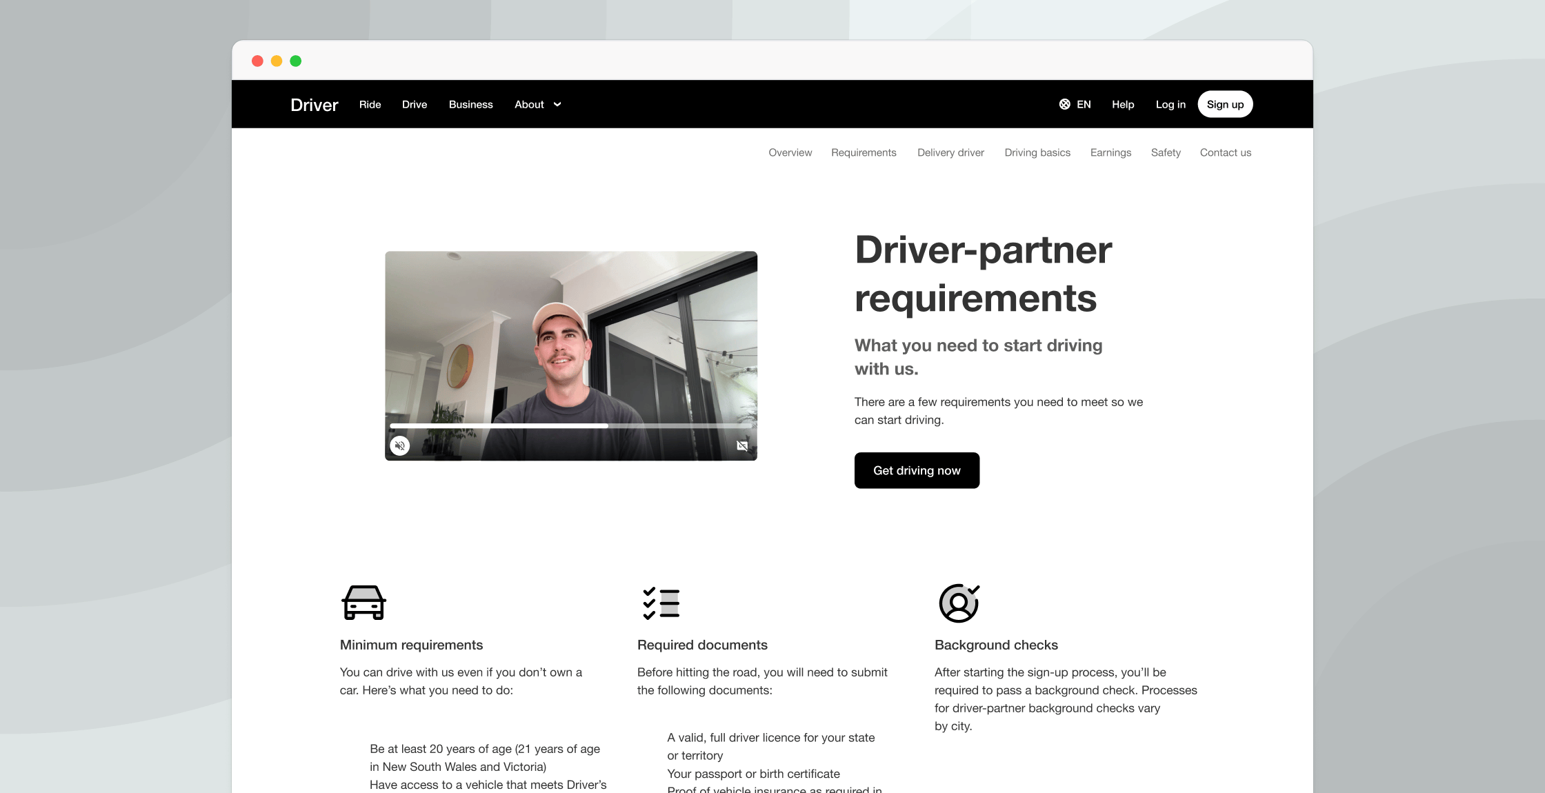
Task: Go to the Overview tab
Action: [790, 152]
